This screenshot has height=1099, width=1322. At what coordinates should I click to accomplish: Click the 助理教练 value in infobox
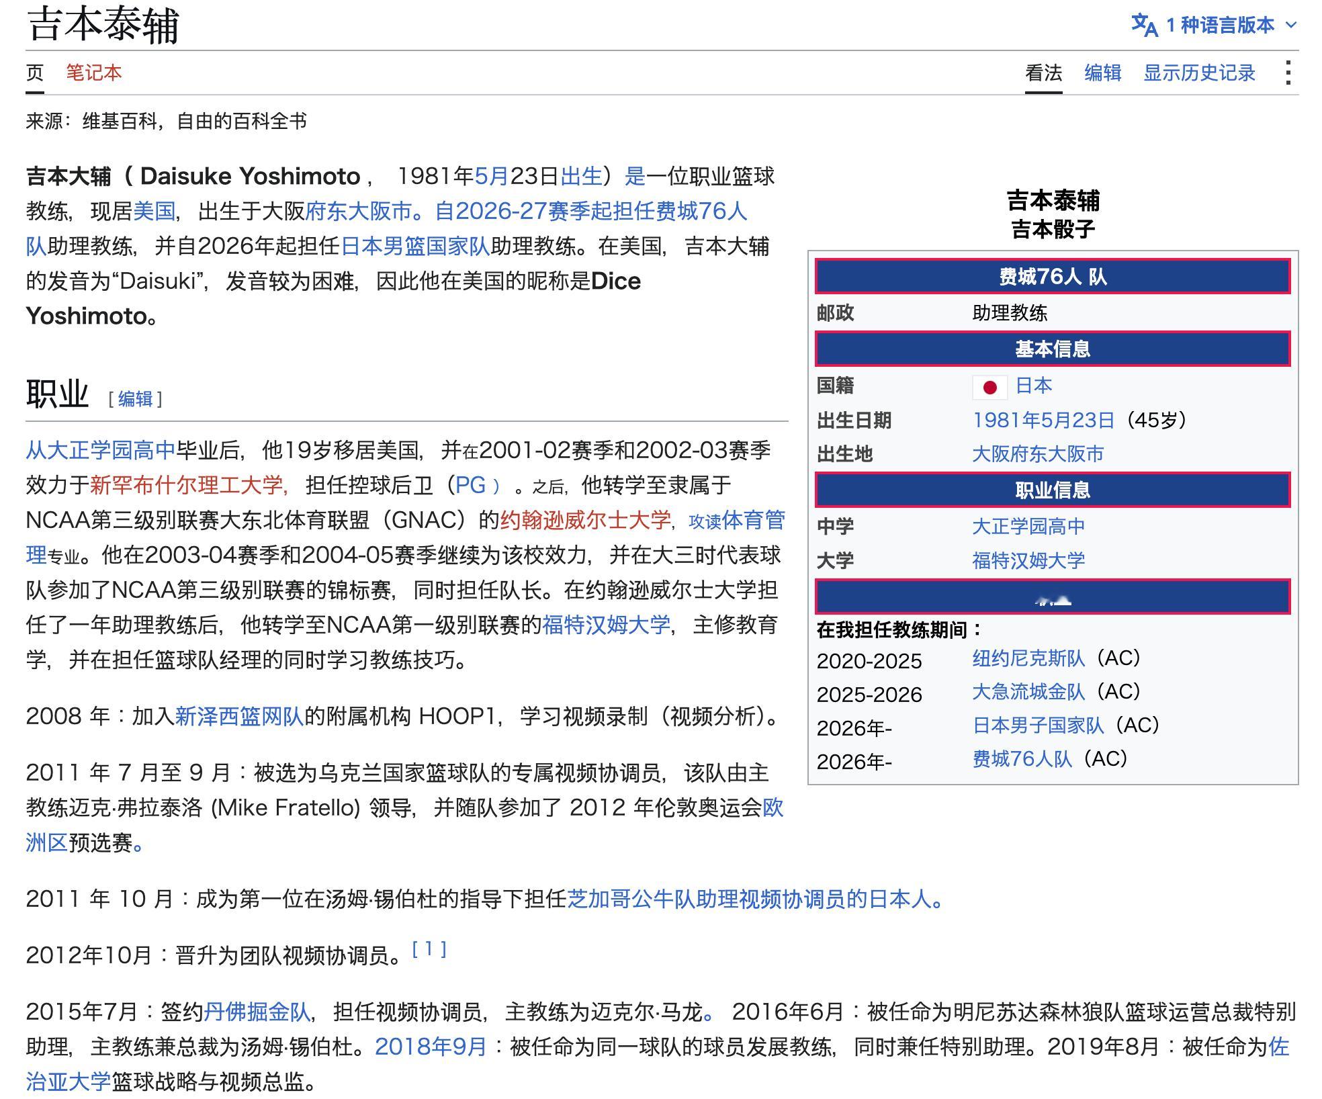tap(1010, 313)
